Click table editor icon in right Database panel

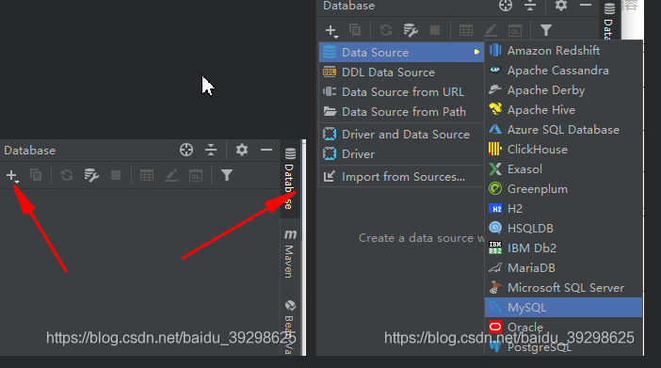pos(466,30)
